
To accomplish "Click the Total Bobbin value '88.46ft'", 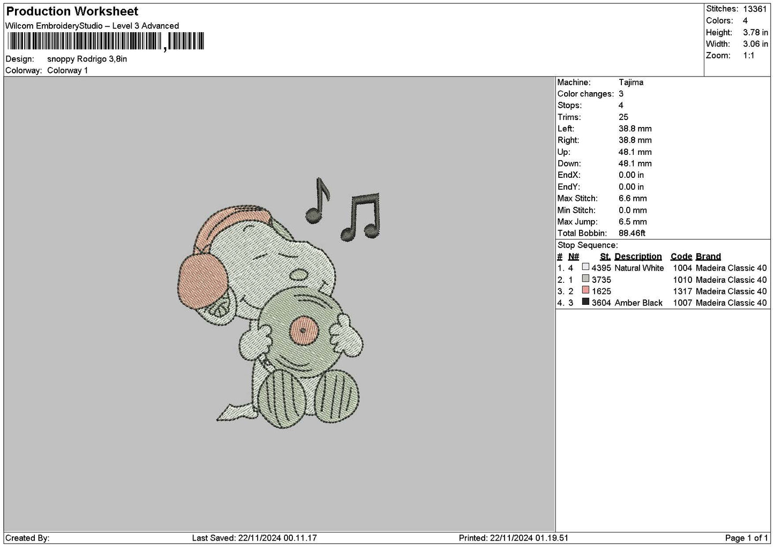I will (632, 234).
